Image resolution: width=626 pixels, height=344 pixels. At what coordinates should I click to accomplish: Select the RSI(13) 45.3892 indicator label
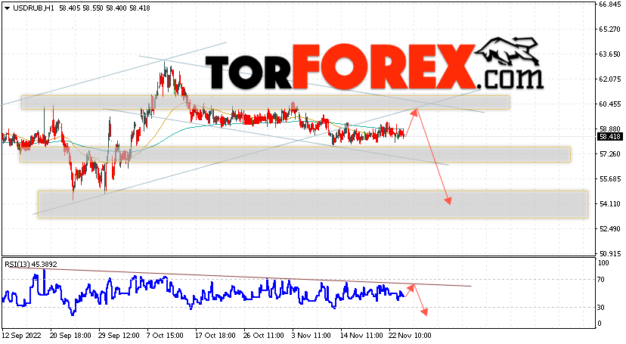pos(31,264)
